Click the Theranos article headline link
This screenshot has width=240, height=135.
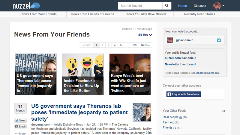[x=79, y=112]
